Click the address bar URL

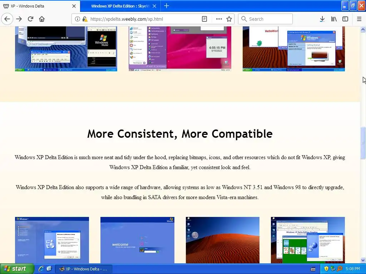[x=127, y=19]
